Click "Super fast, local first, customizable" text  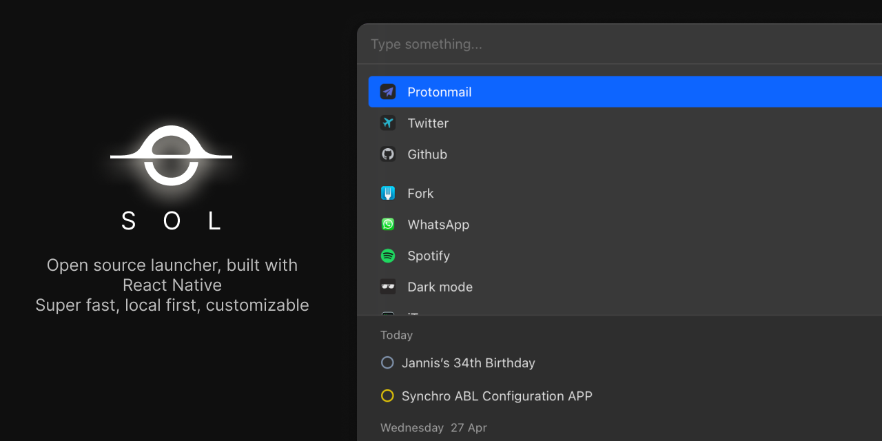click(172, 305)
